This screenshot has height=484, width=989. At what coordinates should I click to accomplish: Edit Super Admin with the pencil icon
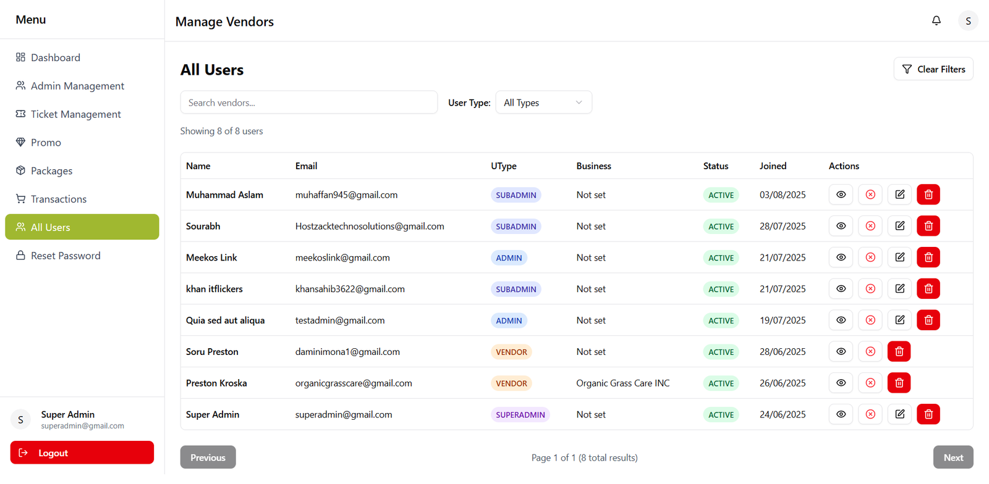[x=899, y=414]
